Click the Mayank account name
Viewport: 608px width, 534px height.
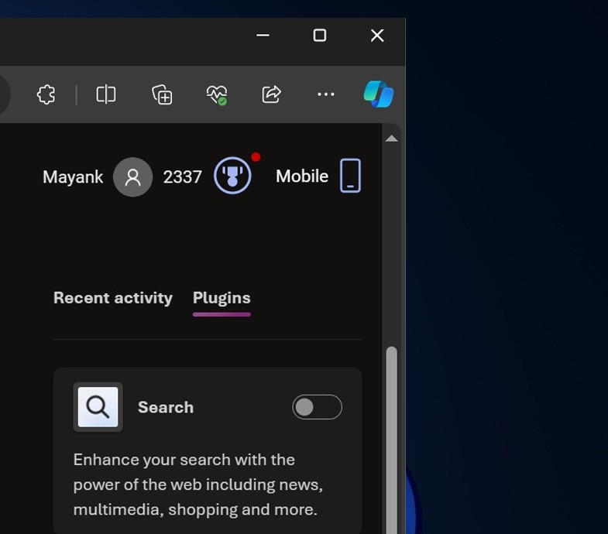[73, 177]
